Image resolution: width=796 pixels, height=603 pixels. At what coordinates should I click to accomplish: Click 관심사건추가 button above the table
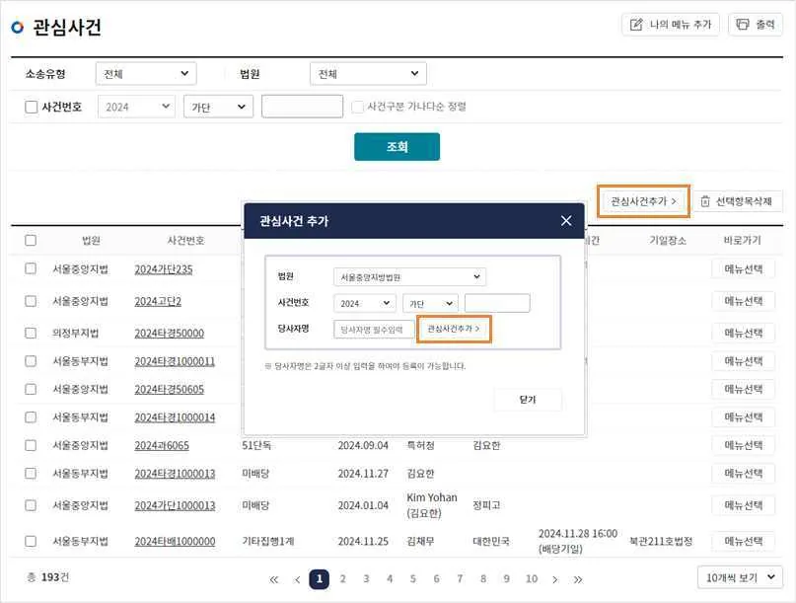point(643,201)
